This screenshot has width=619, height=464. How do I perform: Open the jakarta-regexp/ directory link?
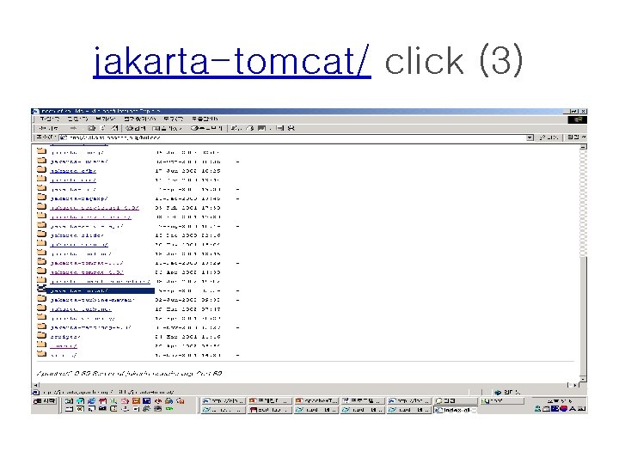[79, 198]
